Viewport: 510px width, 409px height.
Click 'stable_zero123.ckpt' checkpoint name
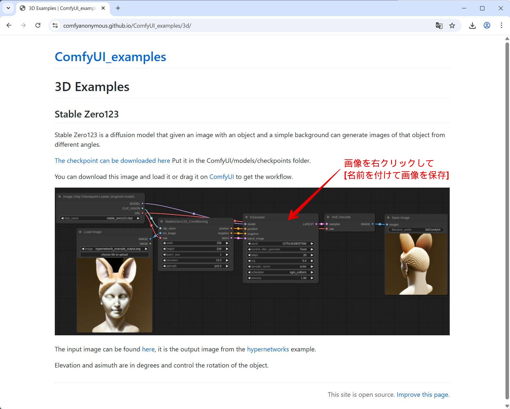click(120, 218)
